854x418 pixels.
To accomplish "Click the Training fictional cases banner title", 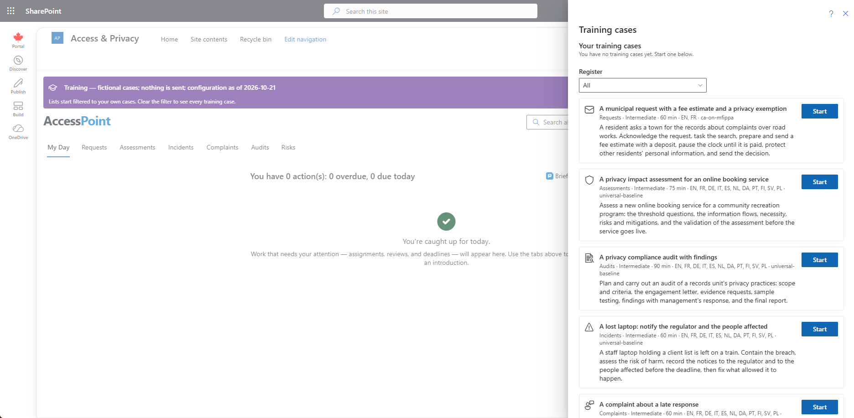I will [170, 88].
